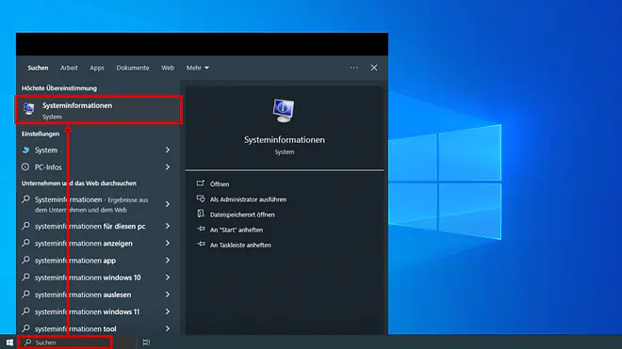This screenshot has width=622, height=349.
Task: Click search icon beside 'auslesen' suggestion
Action: [25, 294]
